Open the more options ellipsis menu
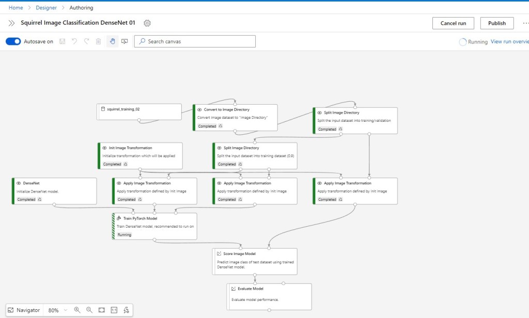529x318 pixels. [x=525, y=23]
